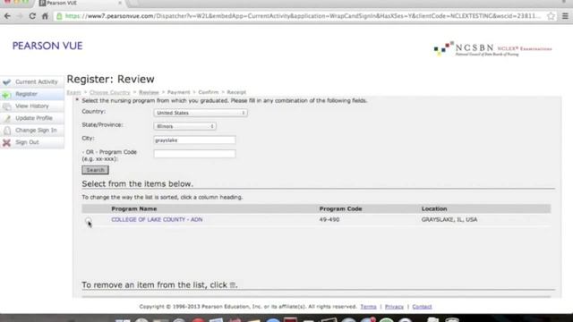The image size is (573, 322).
Task: Click the Receipt breadcrumb step
Action: (x=236, y=92)
